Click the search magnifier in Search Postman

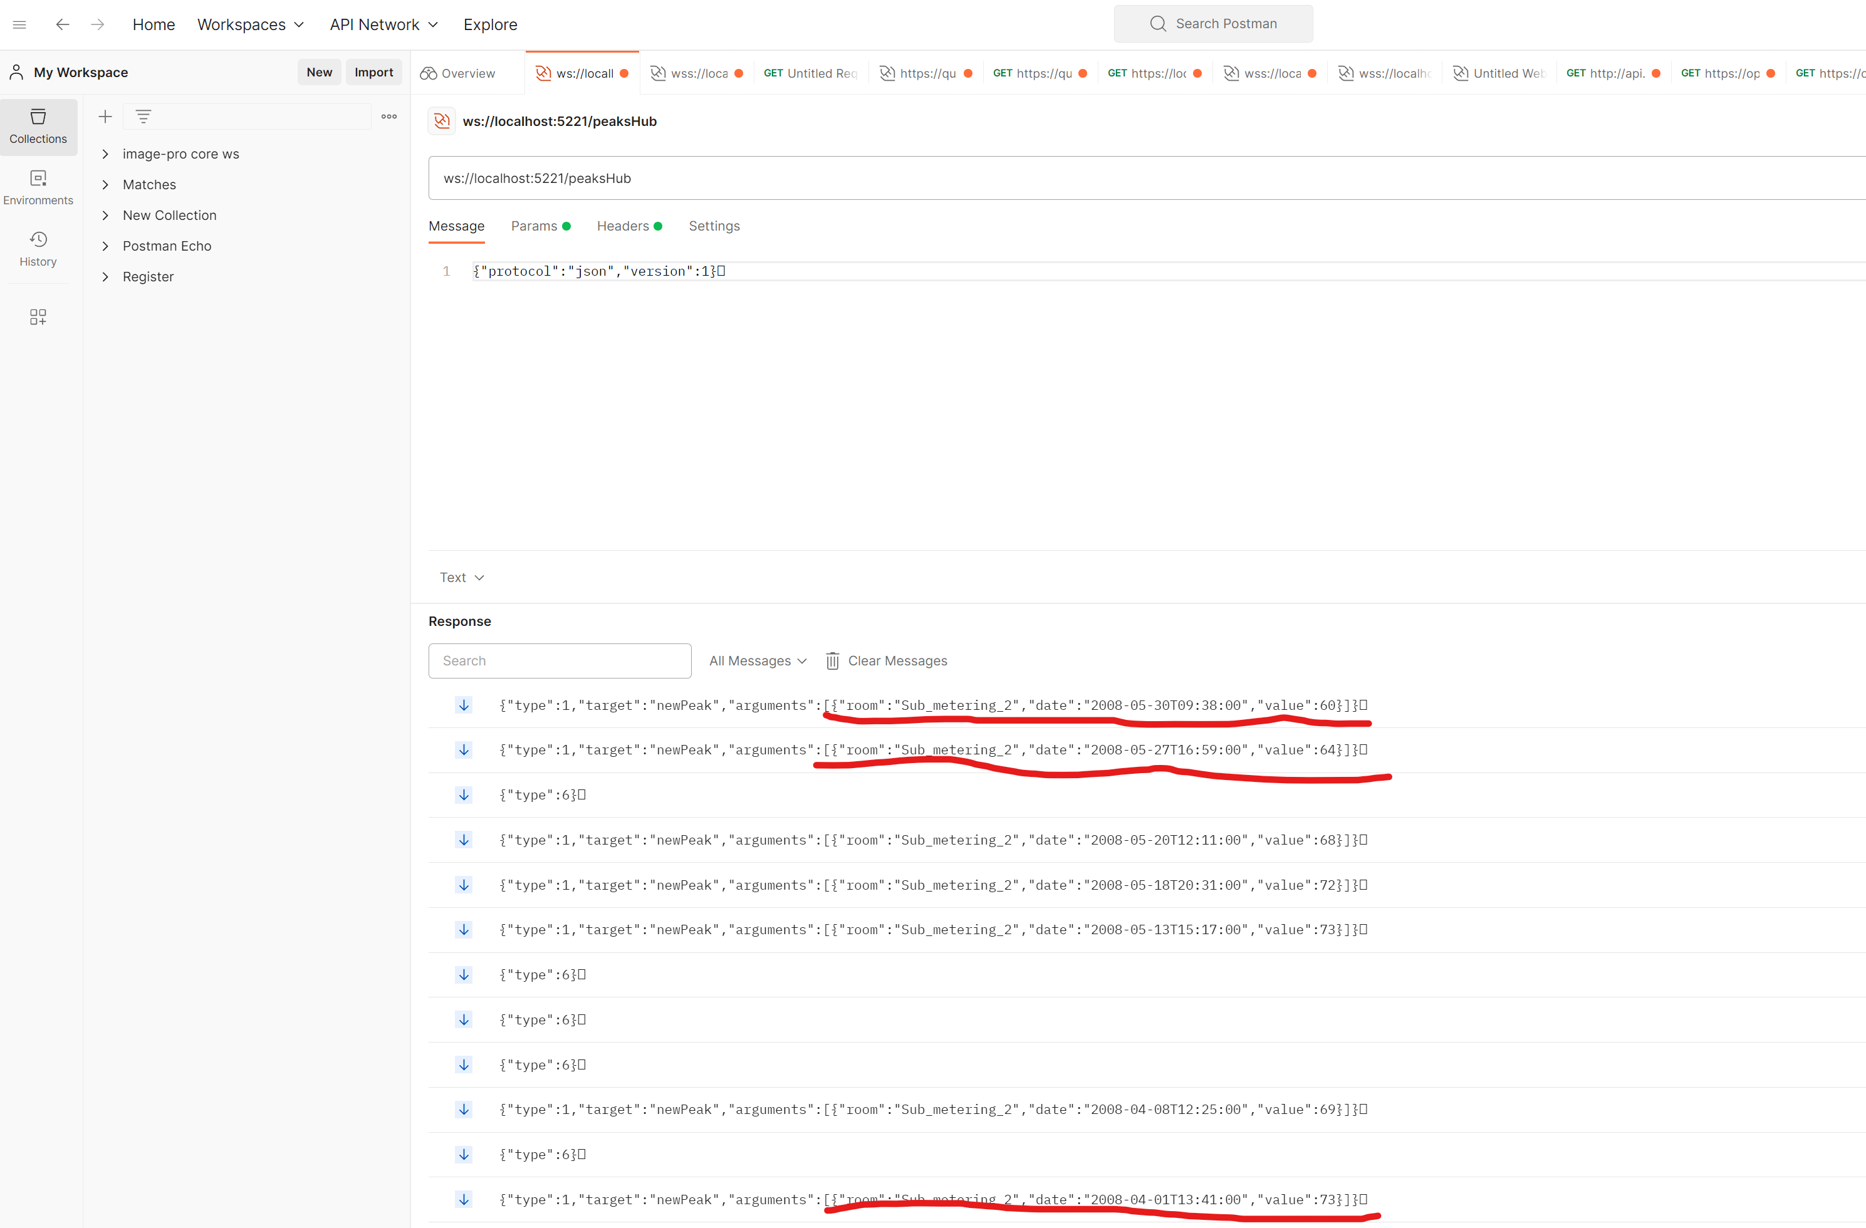click(1157, 24)
